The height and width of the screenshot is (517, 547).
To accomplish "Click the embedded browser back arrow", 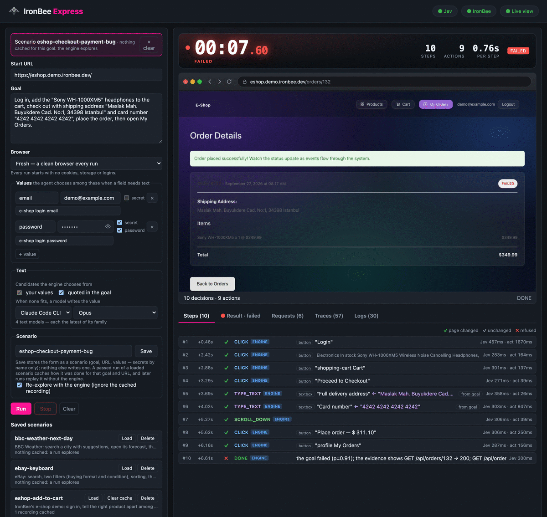I will click(210, 82).
